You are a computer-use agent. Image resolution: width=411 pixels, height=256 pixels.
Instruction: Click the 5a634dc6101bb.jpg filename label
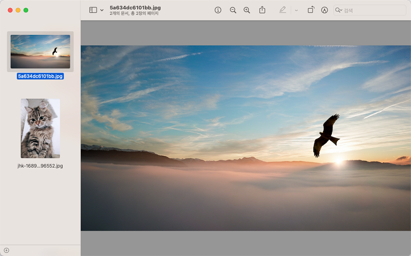pyautogui.click(x=40, y=76)
